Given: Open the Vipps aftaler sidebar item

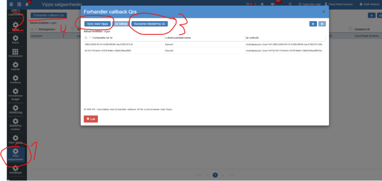Looking at the screenshot, I should click(15, 140).
